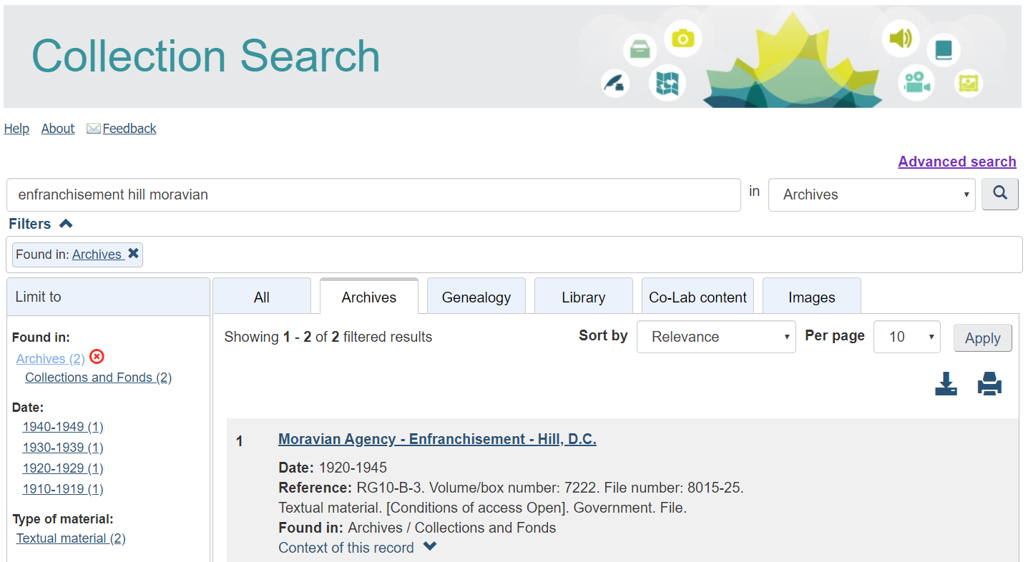This screenshot has height=562, width=1028.
Task: Click the magnifying glass search button
Action: [x=999, y=194]
